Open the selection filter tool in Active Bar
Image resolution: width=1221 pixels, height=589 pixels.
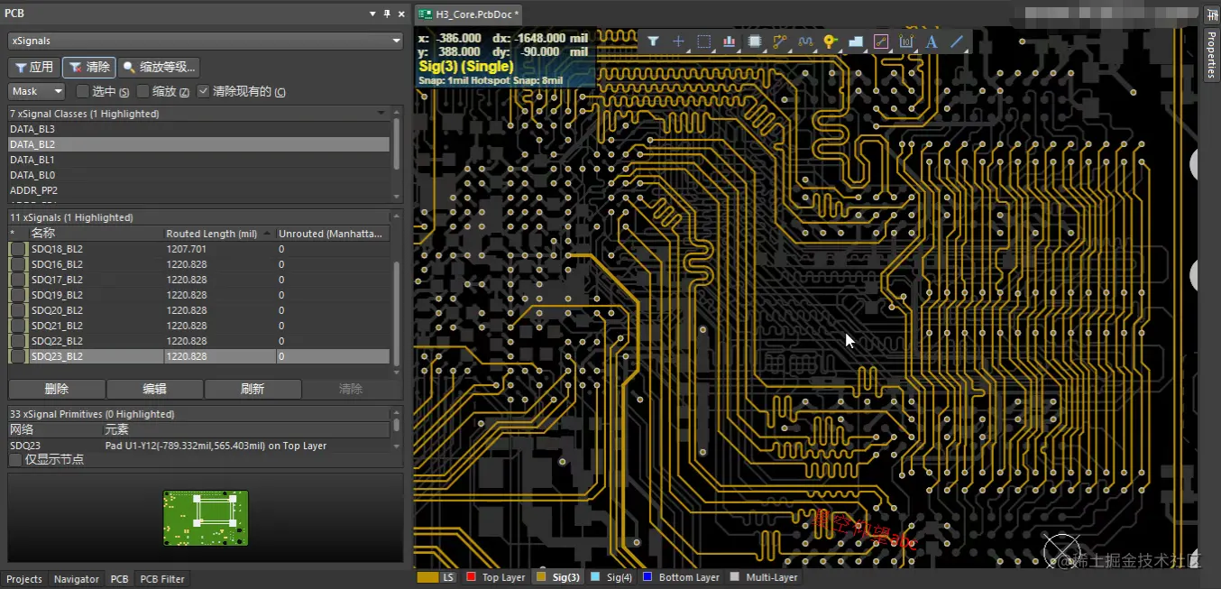click(654, 41)
